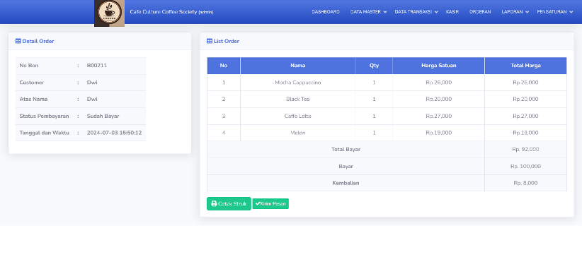Click the No Bon value B00211

coord(97,66)
